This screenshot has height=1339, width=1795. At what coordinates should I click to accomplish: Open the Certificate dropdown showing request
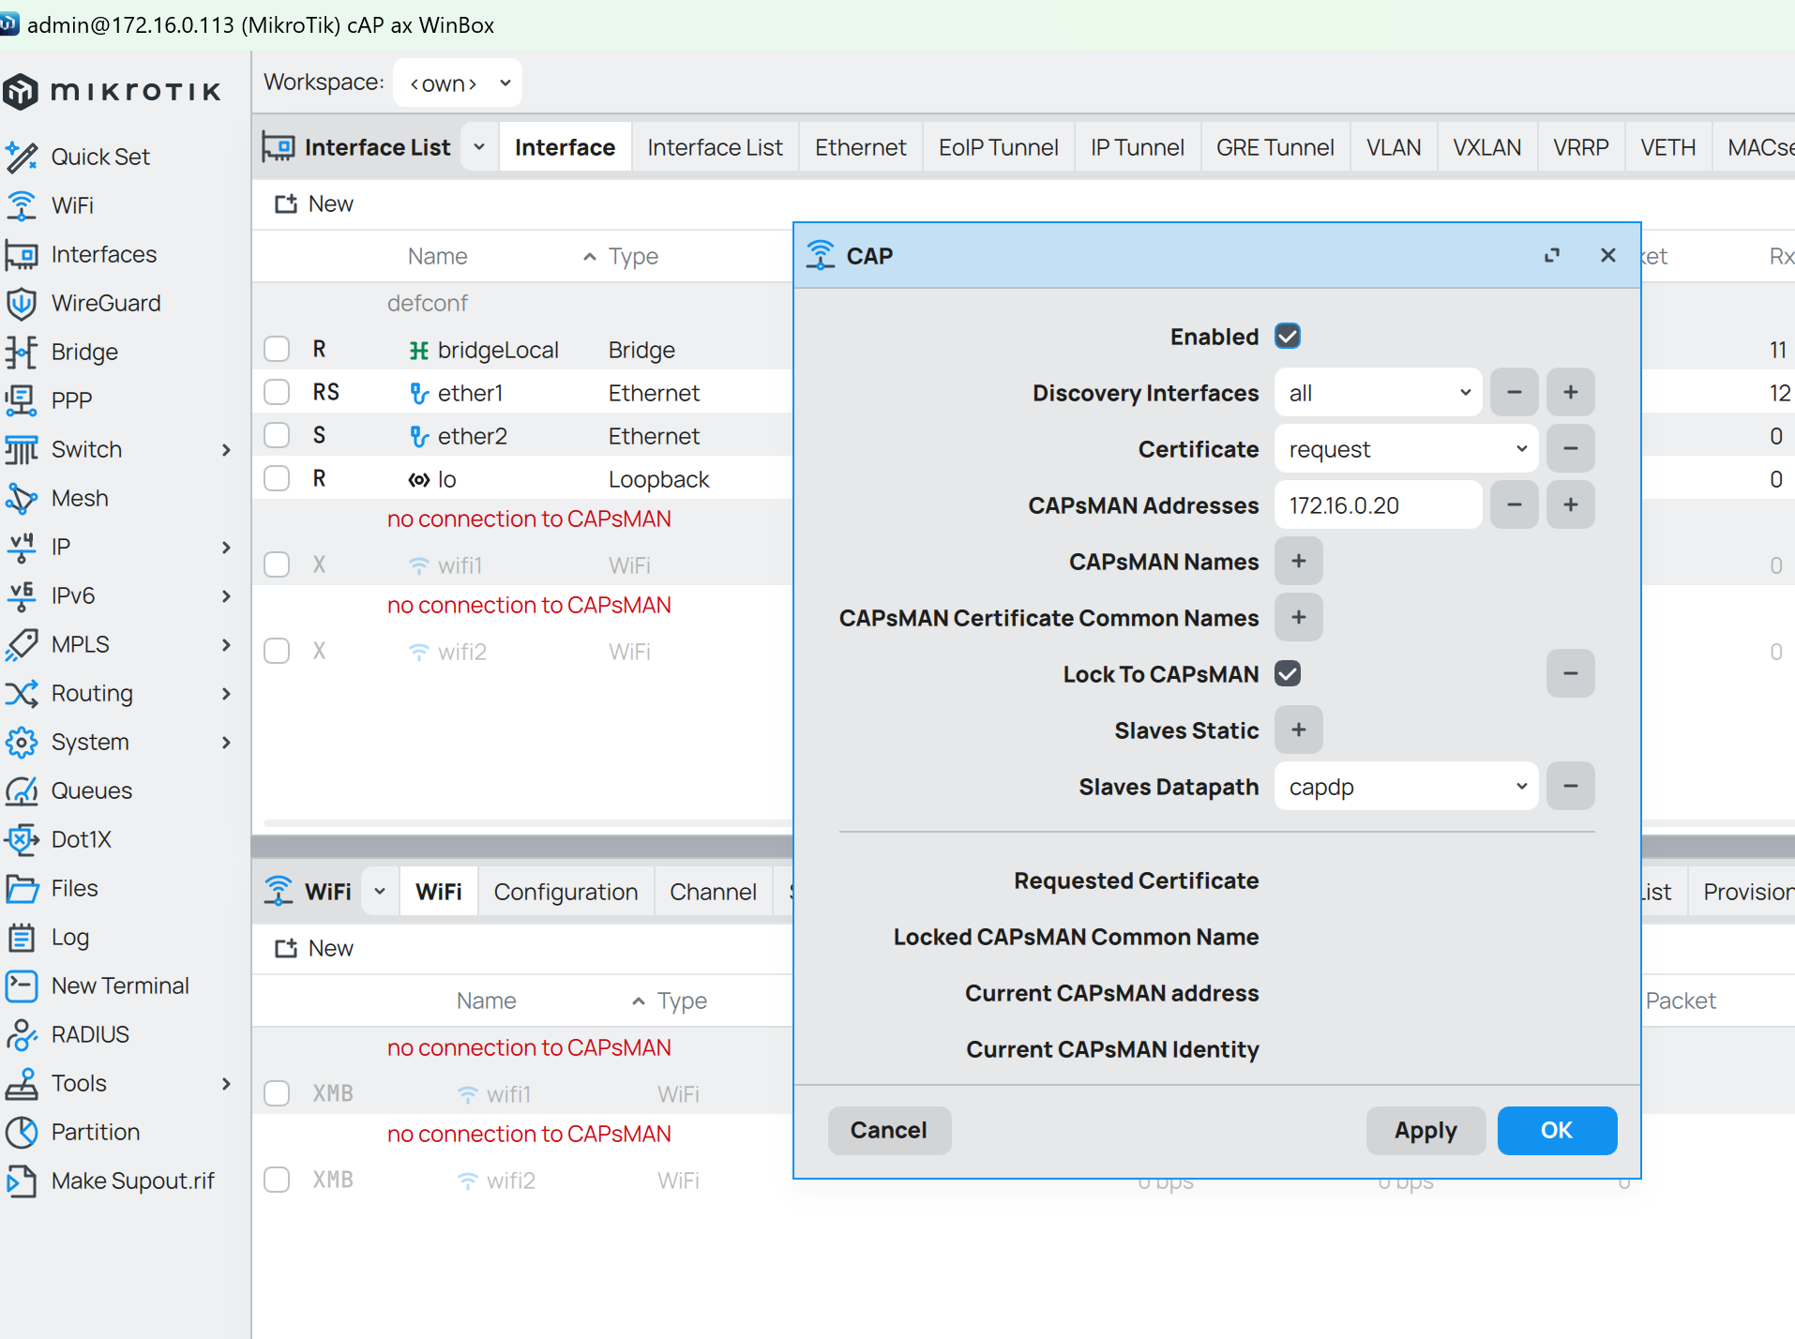(x=1406, y=449)
